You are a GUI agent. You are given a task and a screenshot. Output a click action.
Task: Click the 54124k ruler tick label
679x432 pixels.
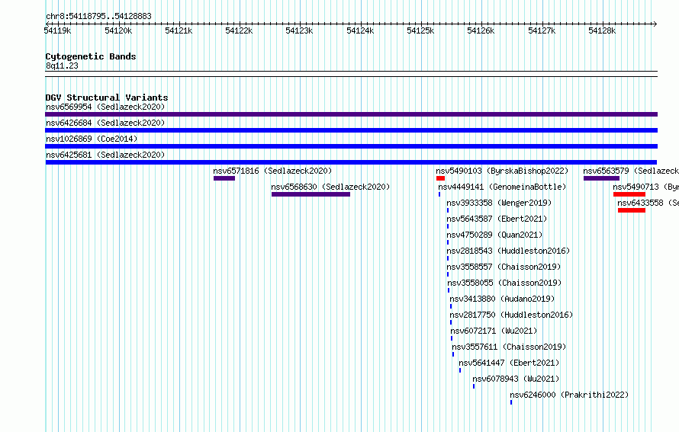360,30
